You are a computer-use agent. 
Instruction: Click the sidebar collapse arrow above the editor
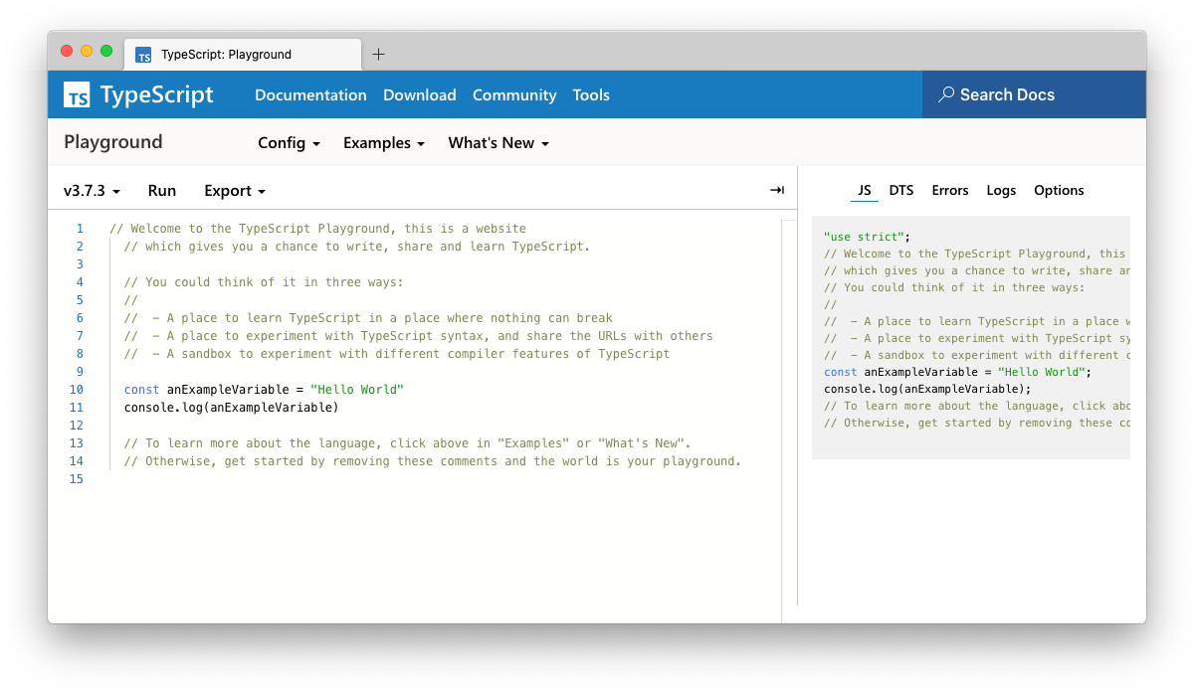(x=775, y=190)
